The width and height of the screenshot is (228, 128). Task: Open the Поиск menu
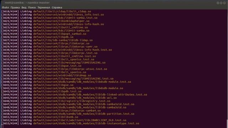[32, 7]
